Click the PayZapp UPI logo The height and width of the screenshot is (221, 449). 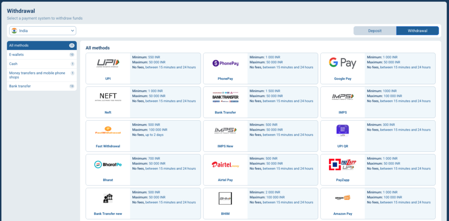[342, 164]
